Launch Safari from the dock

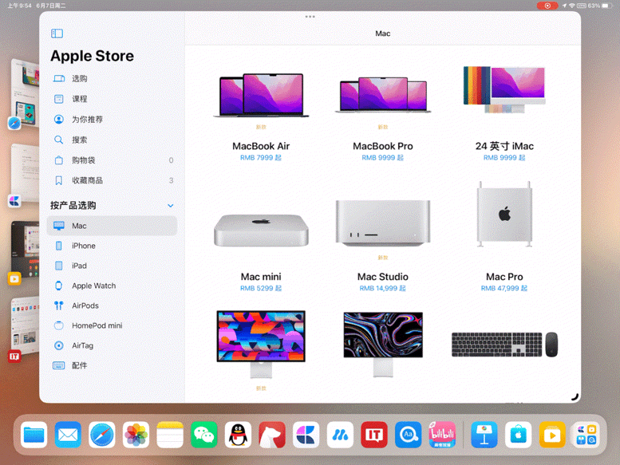(102, 435)
